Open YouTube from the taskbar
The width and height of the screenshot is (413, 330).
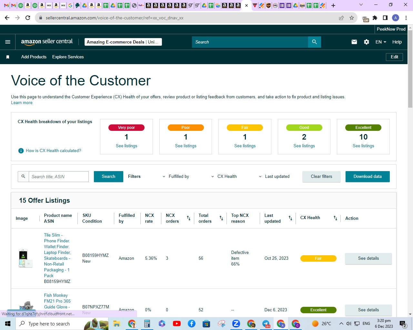tap(177, 324)
